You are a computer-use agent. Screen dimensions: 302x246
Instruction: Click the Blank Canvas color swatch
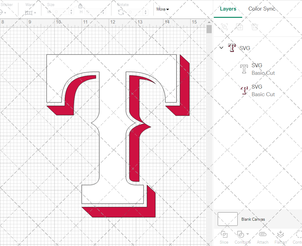point(228,219)
